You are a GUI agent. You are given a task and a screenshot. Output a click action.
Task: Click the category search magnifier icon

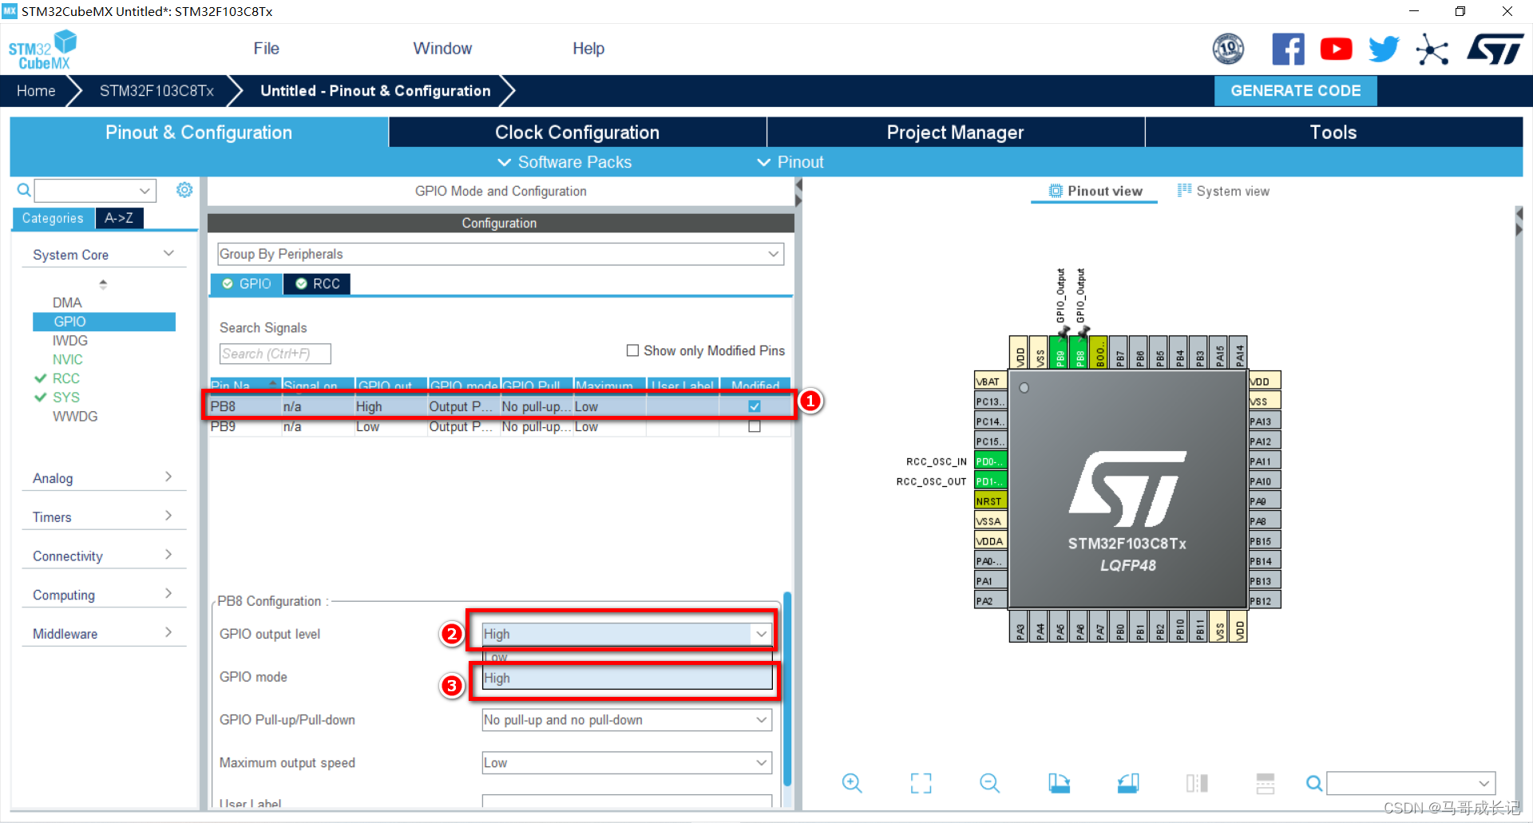[x=24, y=190]
